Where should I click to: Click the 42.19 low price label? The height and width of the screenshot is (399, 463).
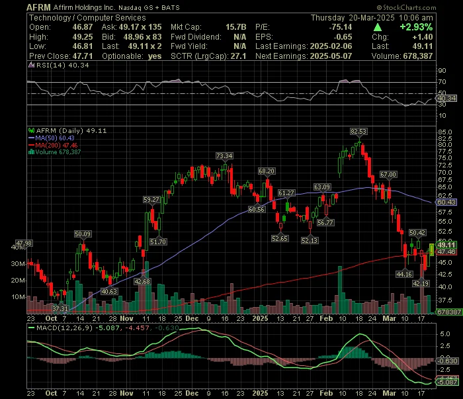(421, 283)
